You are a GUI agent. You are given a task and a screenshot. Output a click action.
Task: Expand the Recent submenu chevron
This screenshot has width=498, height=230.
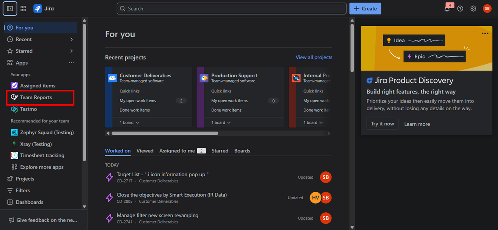(71, 39)
